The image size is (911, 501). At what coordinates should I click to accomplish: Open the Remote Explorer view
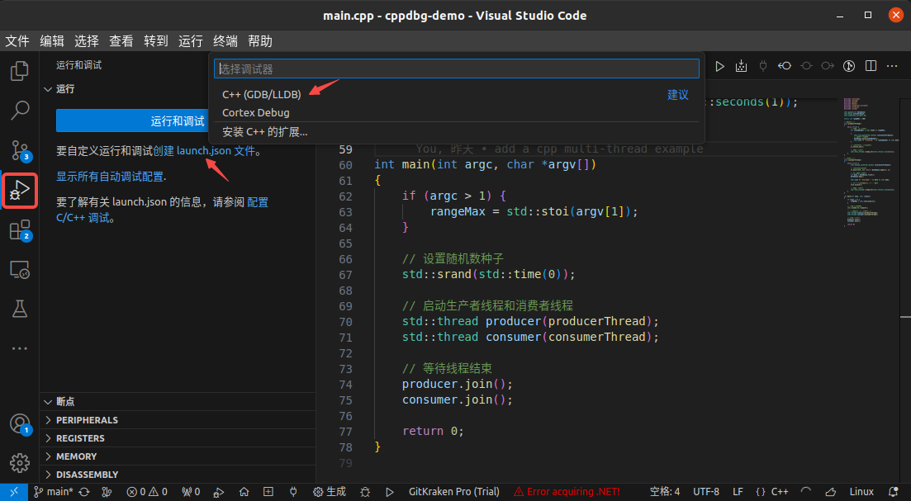pos(20,270)
